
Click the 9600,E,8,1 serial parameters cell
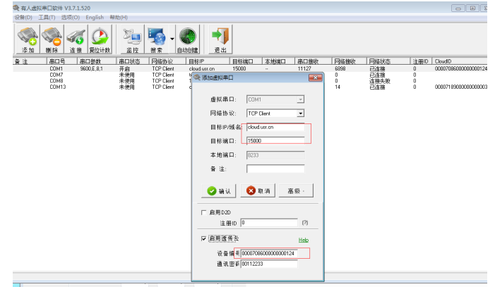pyautogui.click(x=91, y=68)
